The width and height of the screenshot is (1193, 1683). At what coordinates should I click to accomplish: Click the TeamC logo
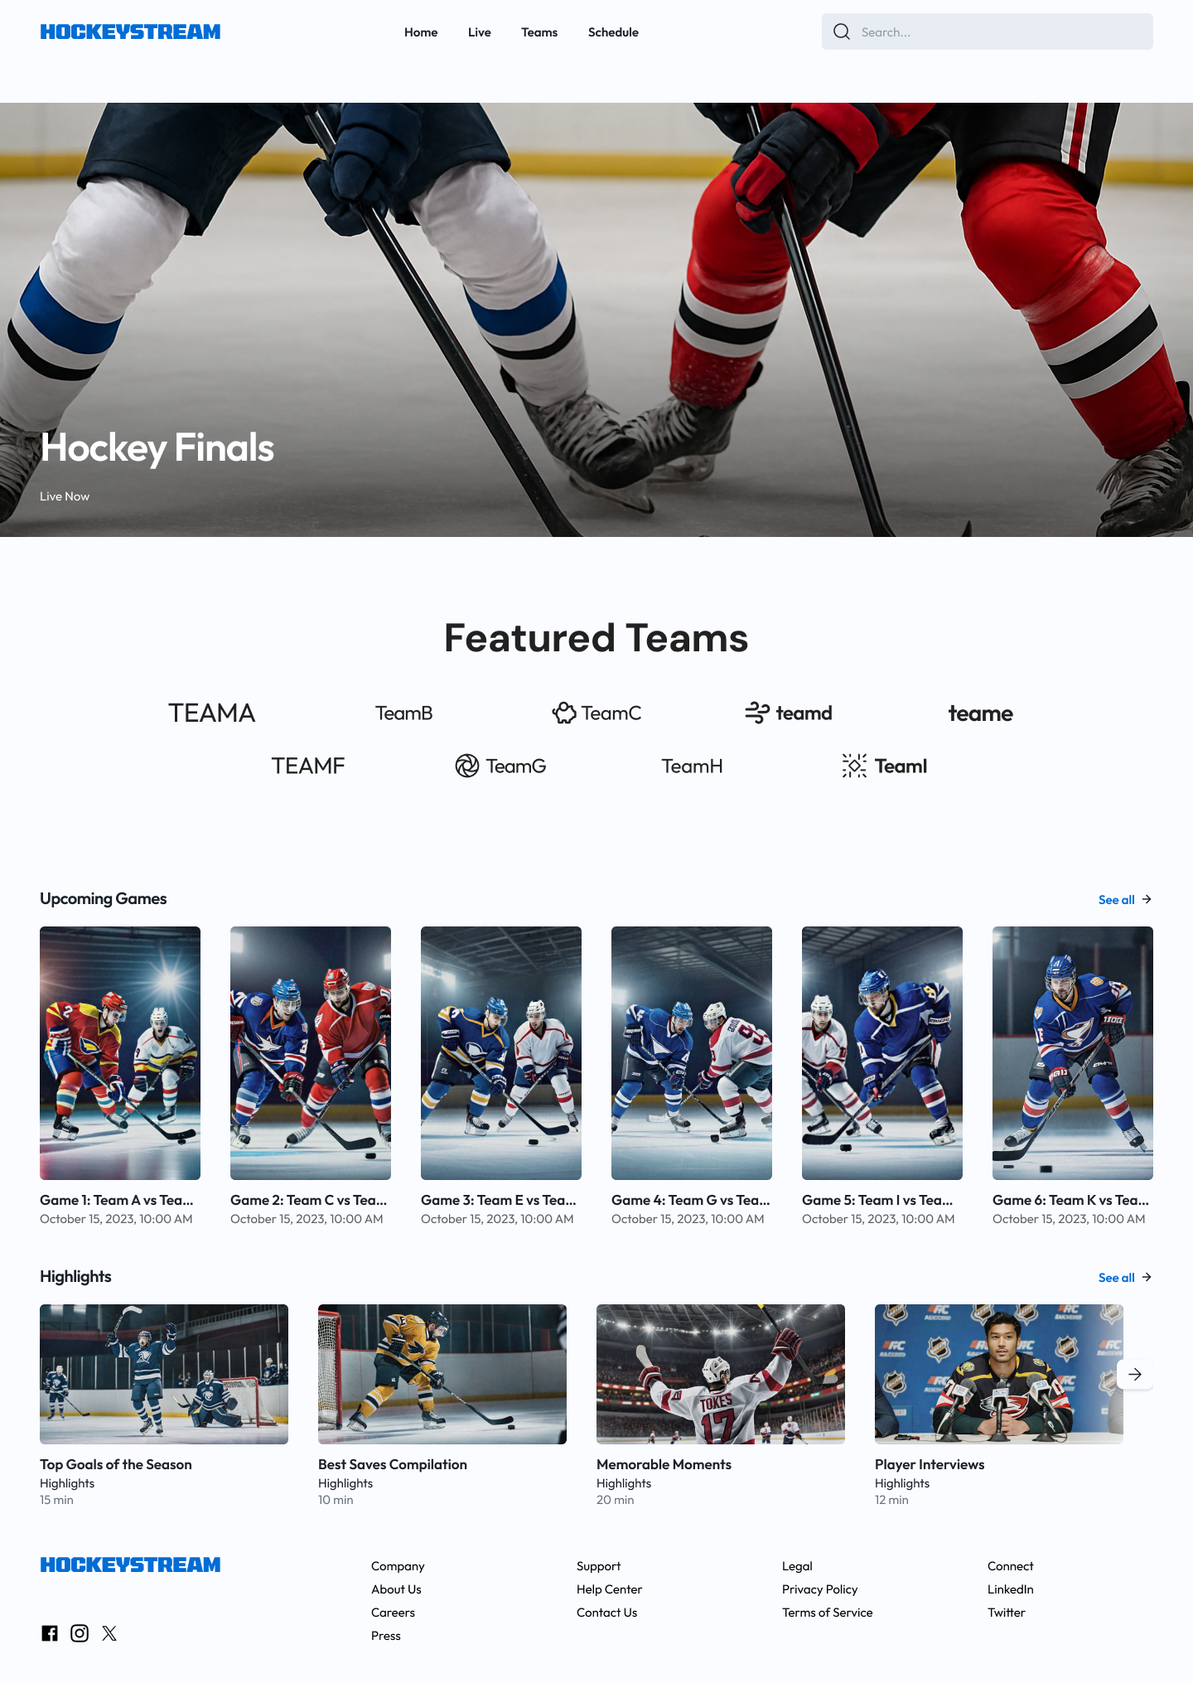coord(596,713)
